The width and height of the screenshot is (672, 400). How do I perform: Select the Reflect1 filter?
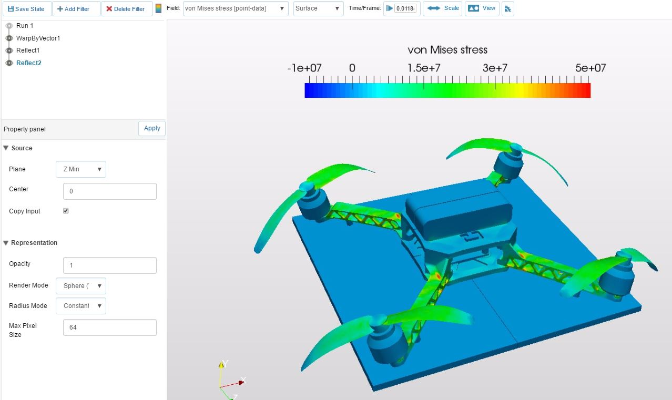(x=28, y=50)
